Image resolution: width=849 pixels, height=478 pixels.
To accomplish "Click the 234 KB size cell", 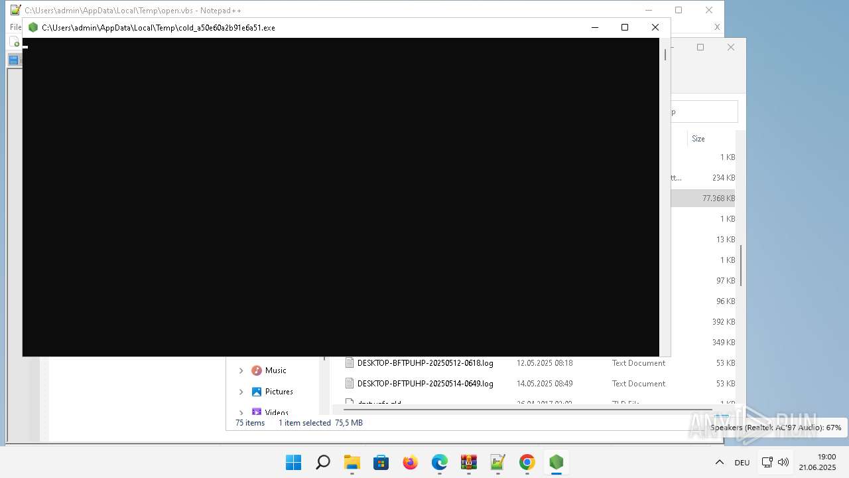I will [724, 178].
